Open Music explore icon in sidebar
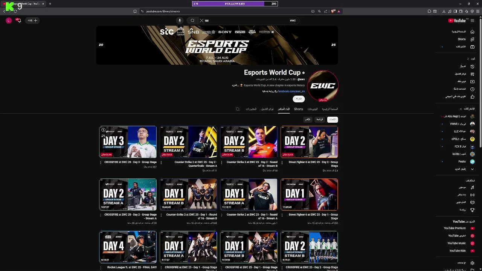The width and height of the screenshot is (482, 271). (x=472, y=187)
